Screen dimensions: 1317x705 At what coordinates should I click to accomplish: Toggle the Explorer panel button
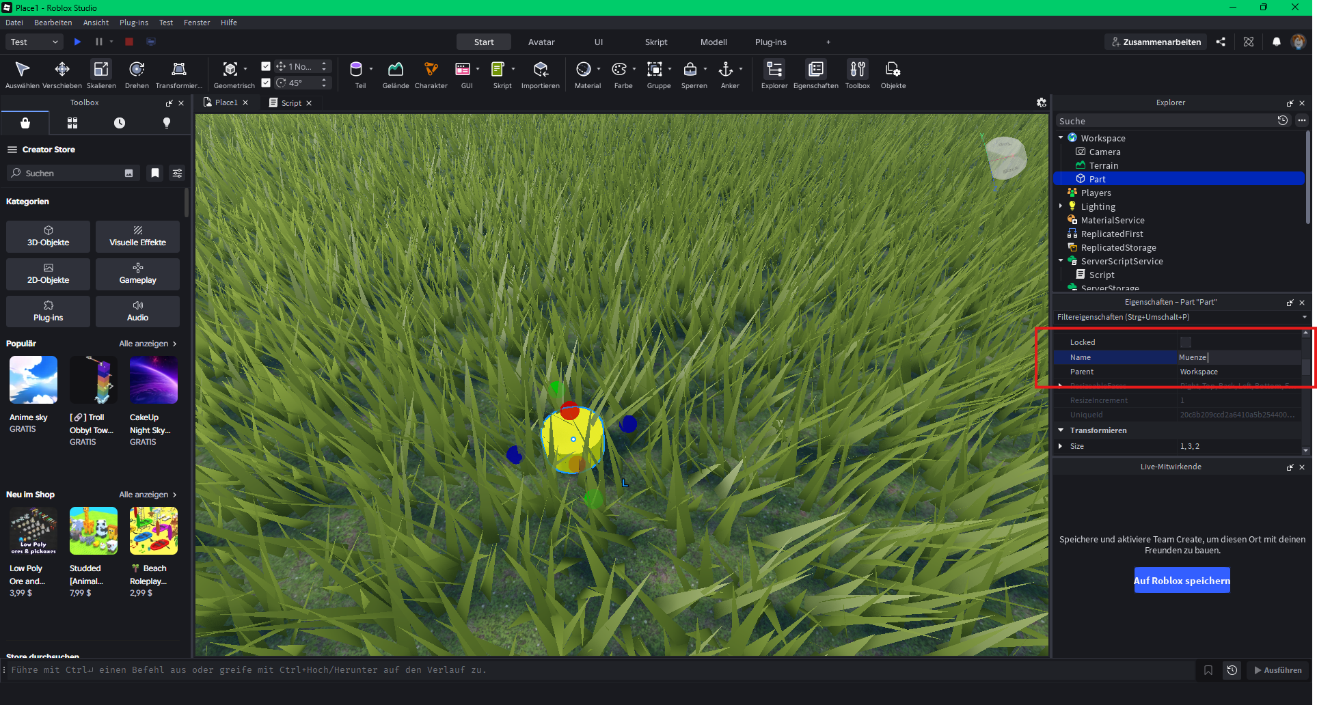tap(774, 74)
